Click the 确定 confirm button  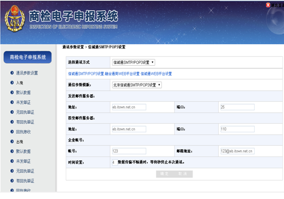tap(164, 174)
